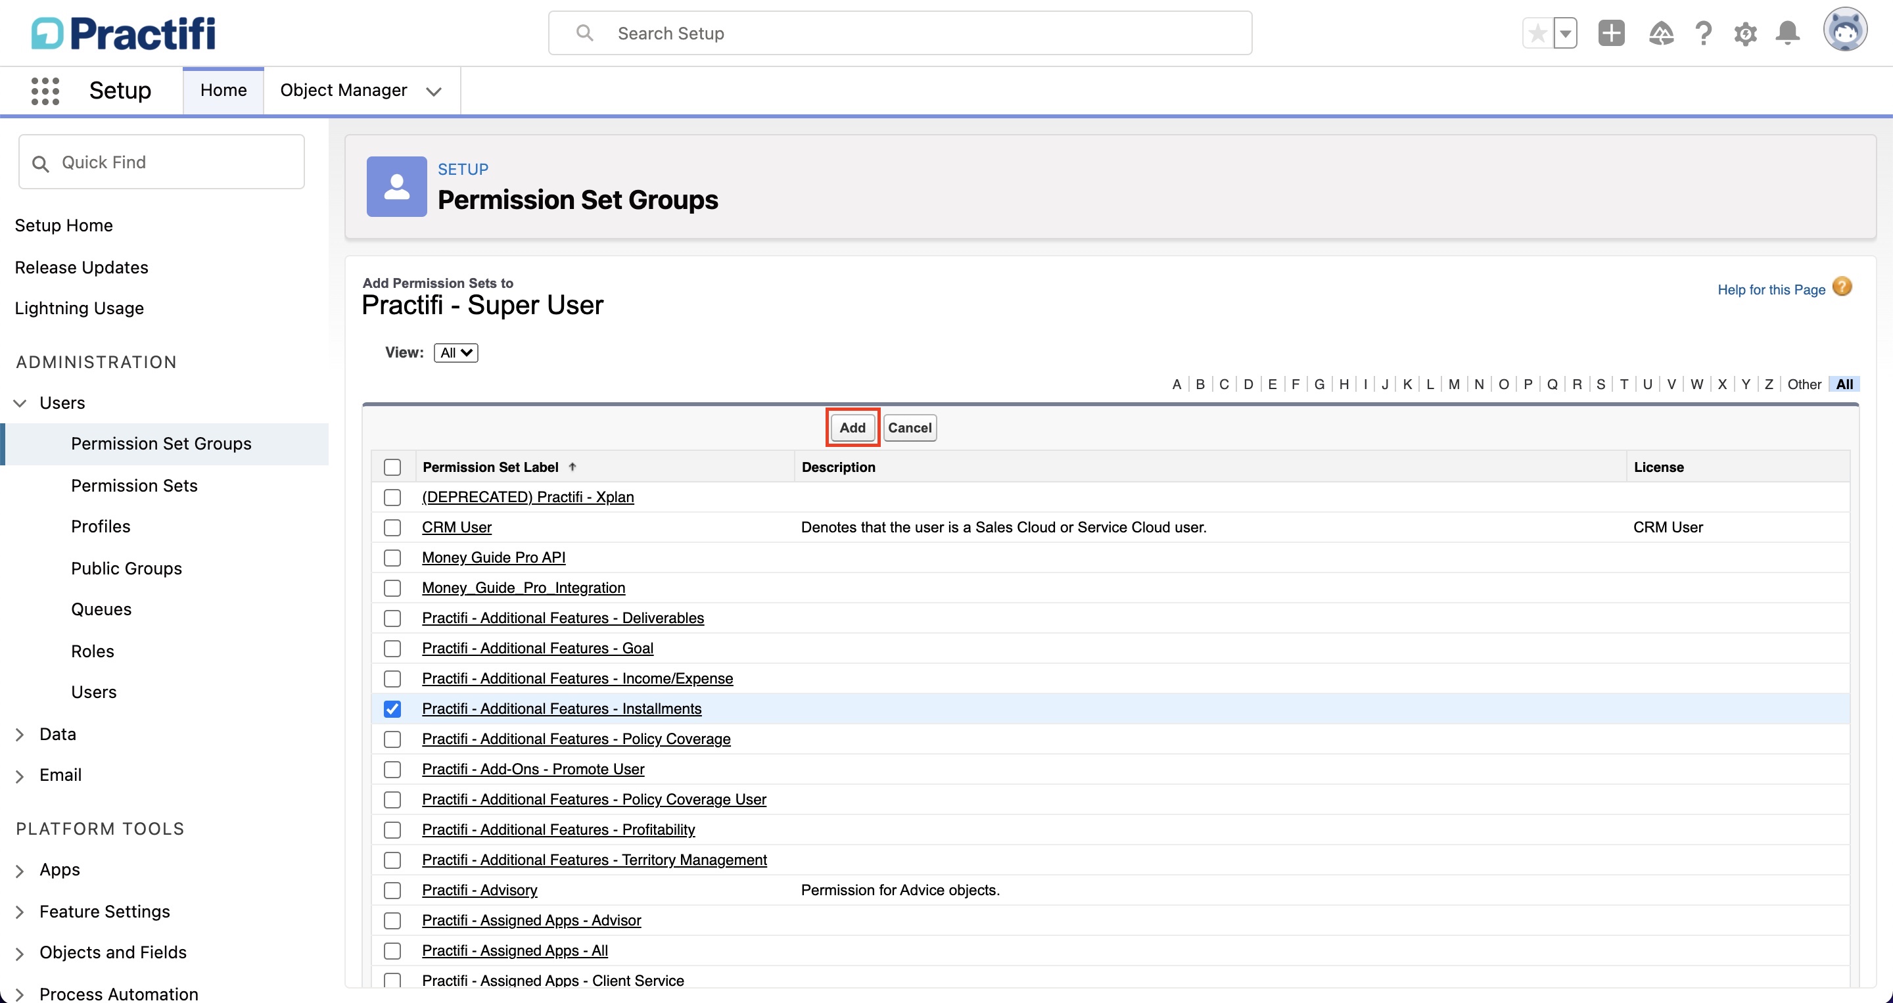Check the Additional Features - Goal checkbox
The height and width of the screenshot is (1003, 1893).
pyautogui.click(x=392, y=649)
